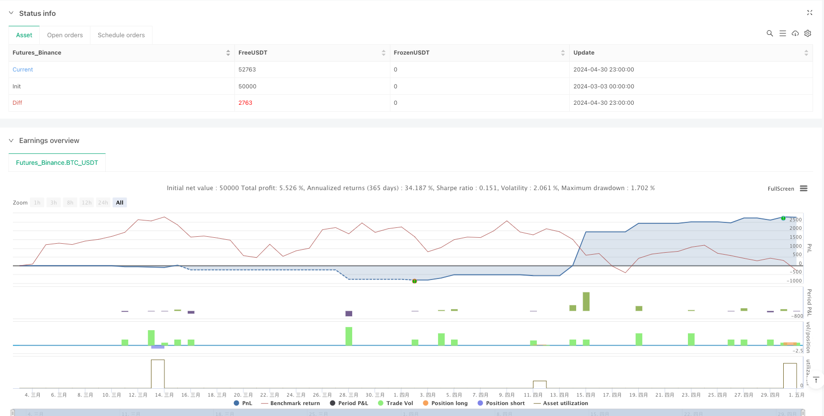Click the Current row label
Viewport: 824px width, 416px height.
(23, 69)
